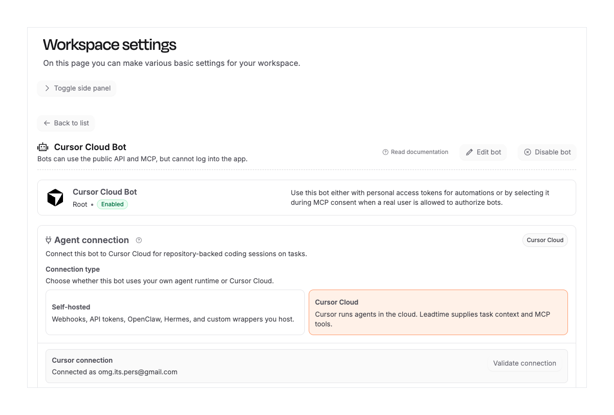Click the connected email omg.its.pers@gmail.com
614x415 pixels.
(x=138, y=372)
